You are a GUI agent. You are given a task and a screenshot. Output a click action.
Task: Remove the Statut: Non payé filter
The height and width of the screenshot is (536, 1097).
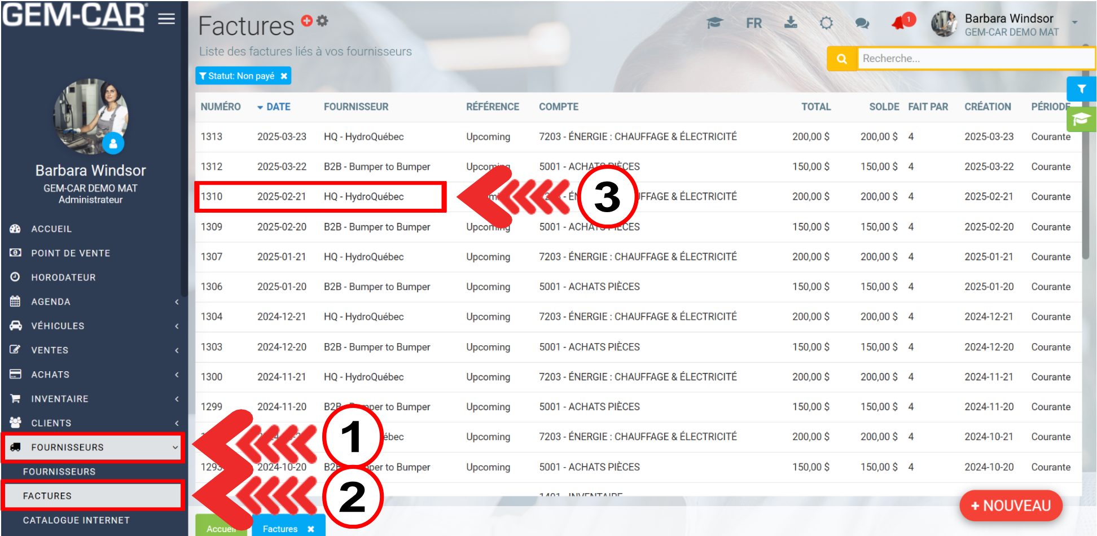tap(284, 76)
